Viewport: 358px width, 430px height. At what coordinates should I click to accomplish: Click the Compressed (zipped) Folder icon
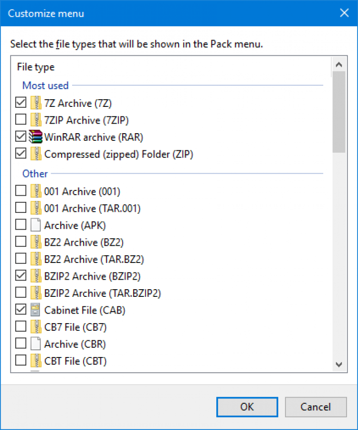36,154
